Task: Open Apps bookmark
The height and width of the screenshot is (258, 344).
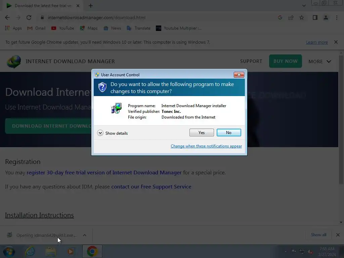Action: tap(13, 28)
